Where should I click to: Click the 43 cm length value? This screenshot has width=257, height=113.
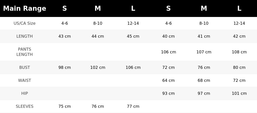65,36
